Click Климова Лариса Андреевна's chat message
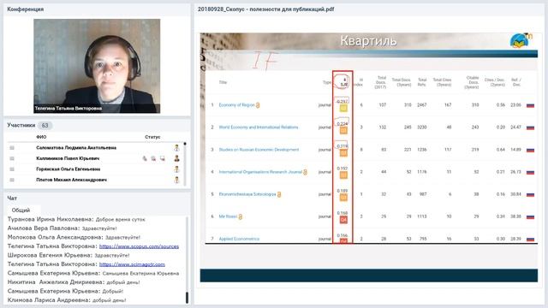 [67, 300]
